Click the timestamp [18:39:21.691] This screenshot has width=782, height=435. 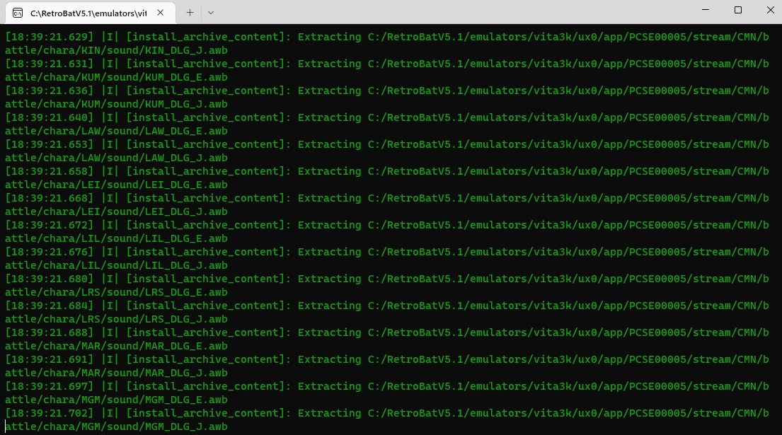(x=50, y=360)
